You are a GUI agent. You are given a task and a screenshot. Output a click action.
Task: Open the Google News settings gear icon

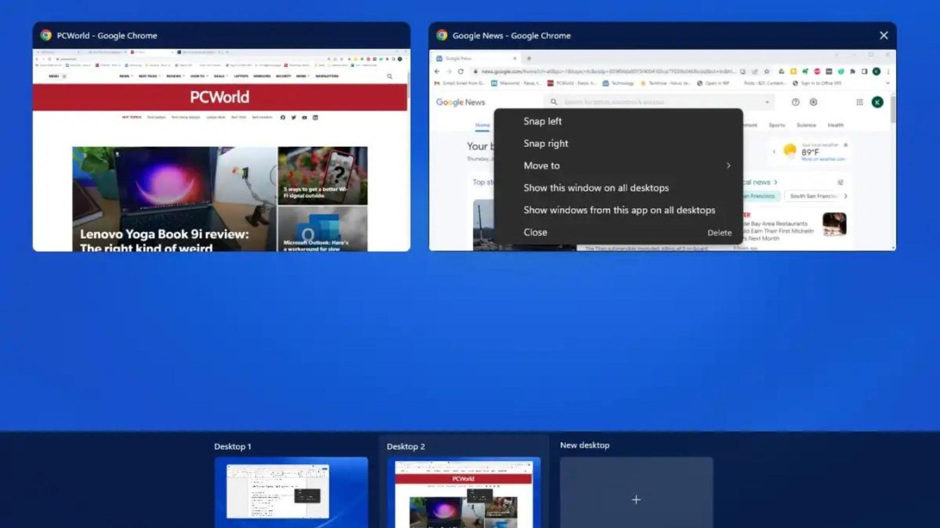click(814, 102)
